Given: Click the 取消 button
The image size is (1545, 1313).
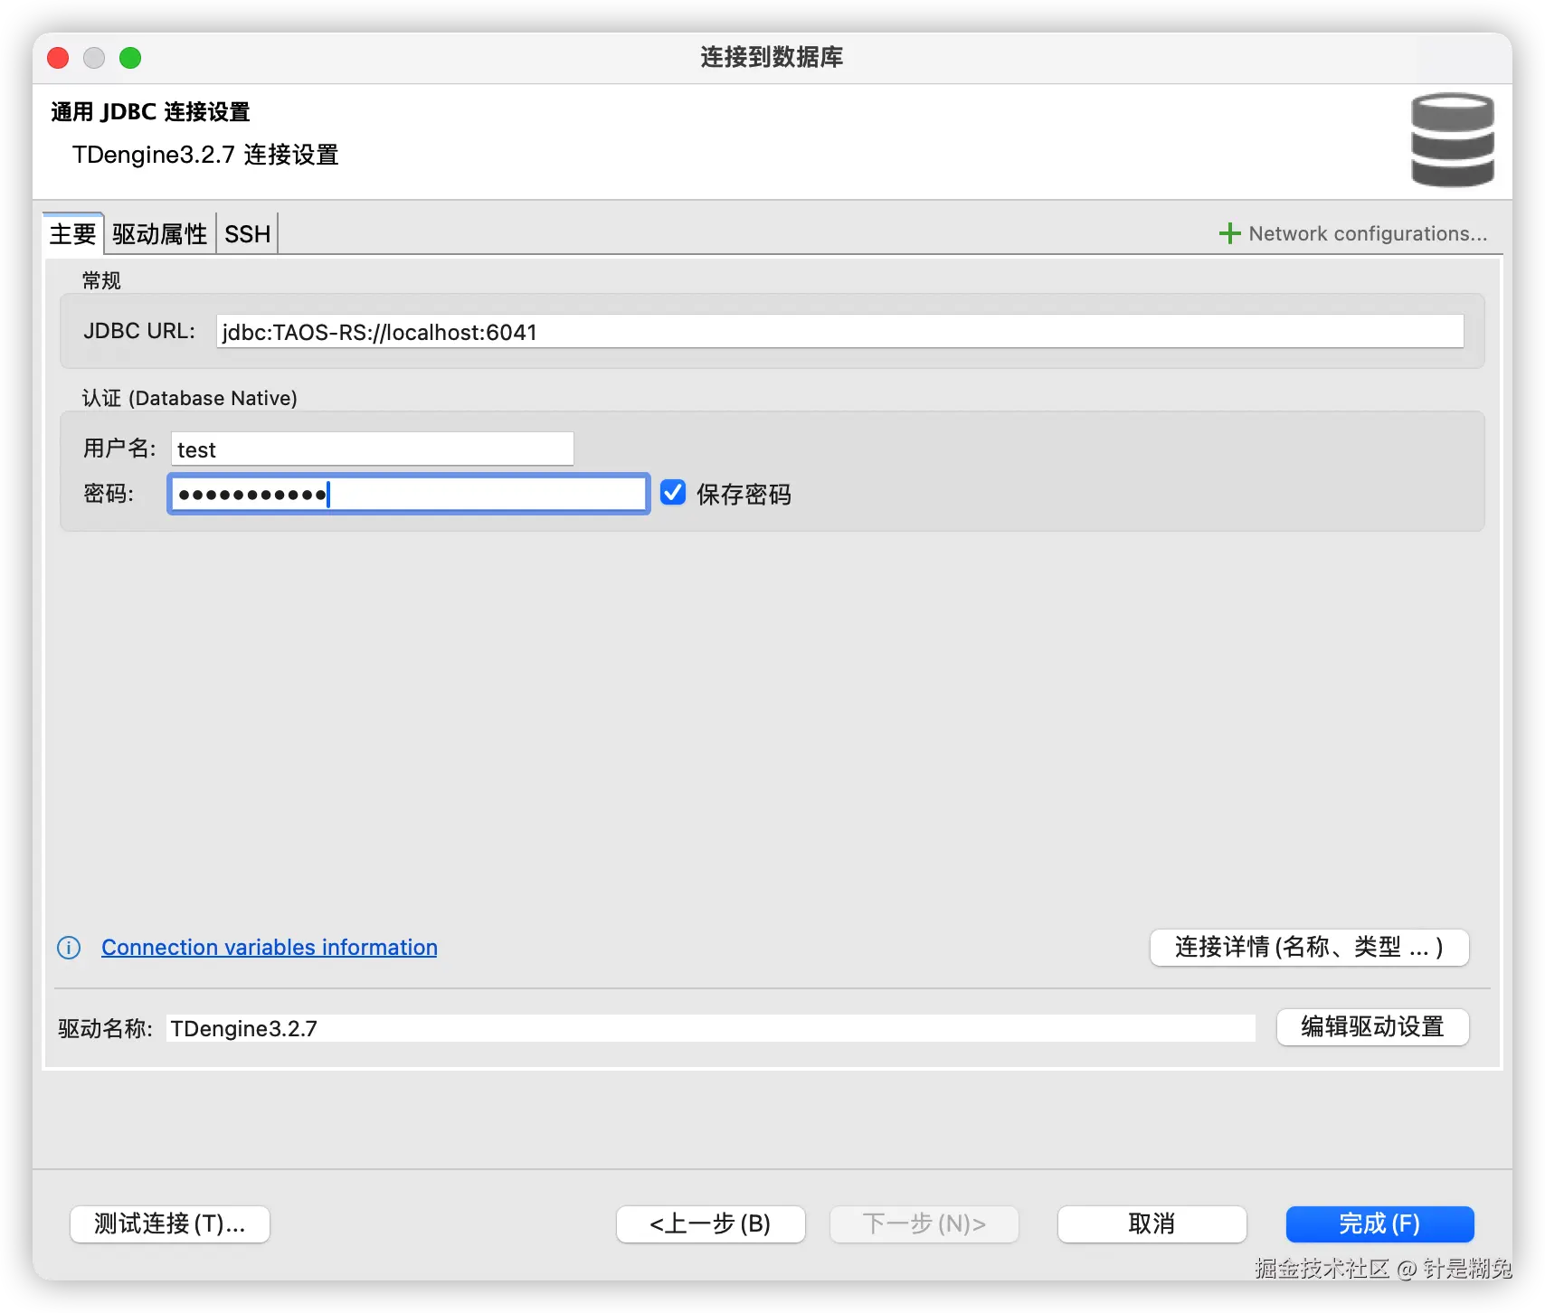Looking at the screenshot, I should 1152,1223.
